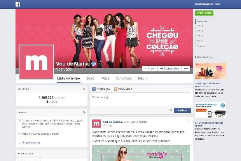Open the post options chevron

(189, 121)
